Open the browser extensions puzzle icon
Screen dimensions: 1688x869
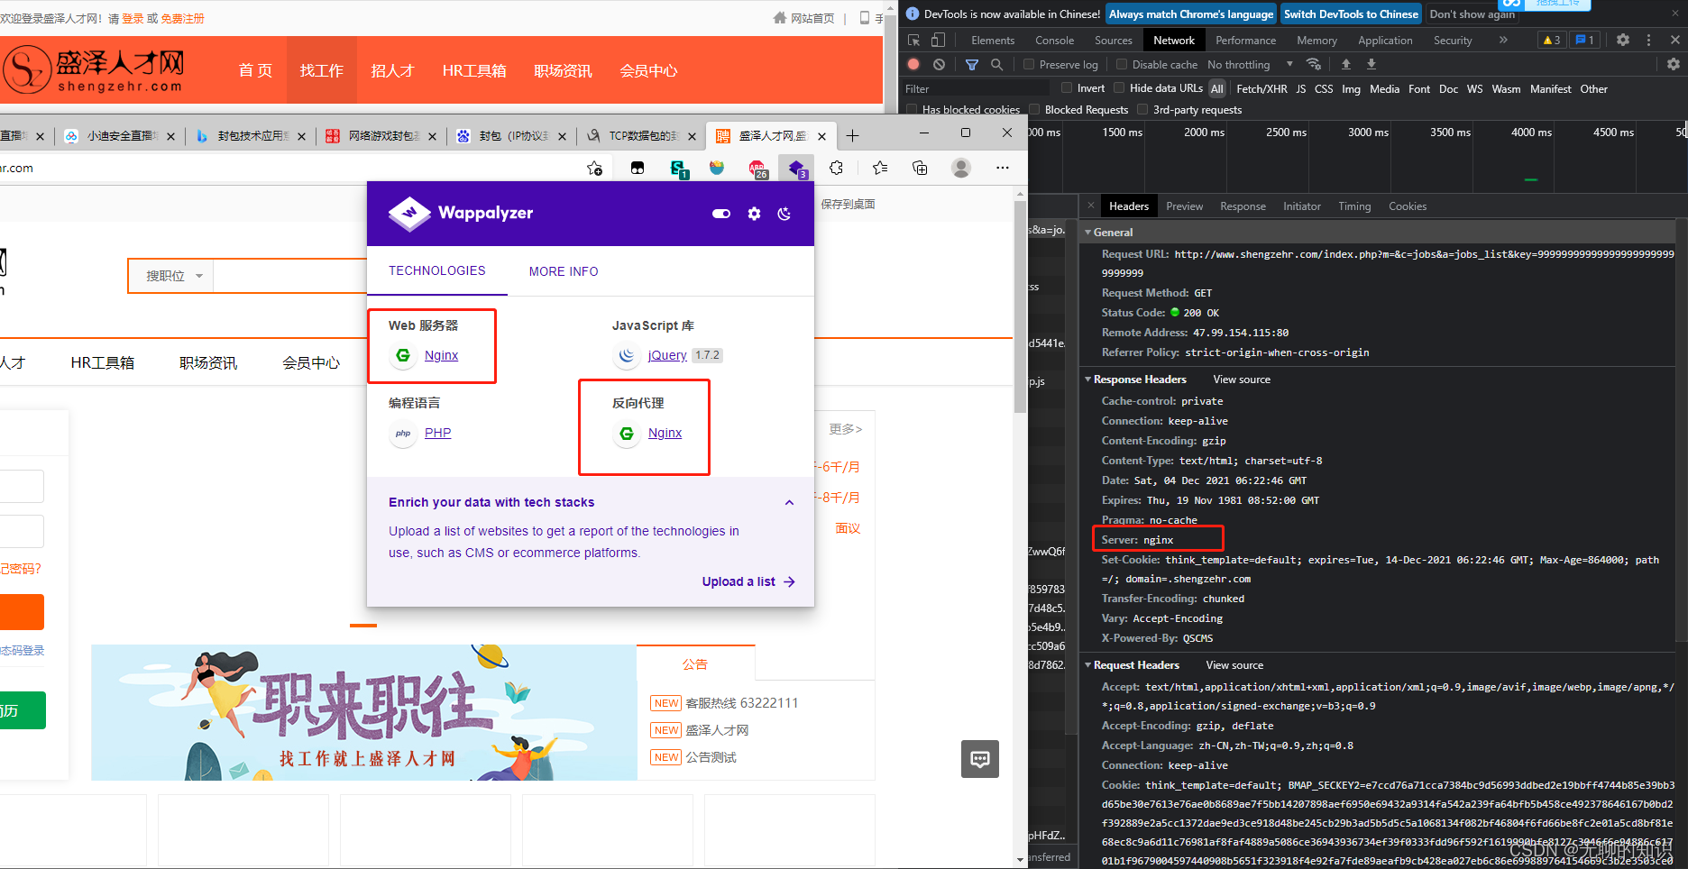click(x=837, y=168)
